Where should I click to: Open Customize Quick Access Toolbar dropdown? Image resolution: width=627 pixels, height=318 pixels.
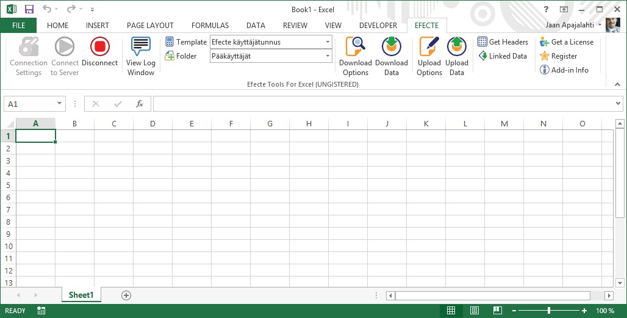pyautogui.click(x=92, y=9)
